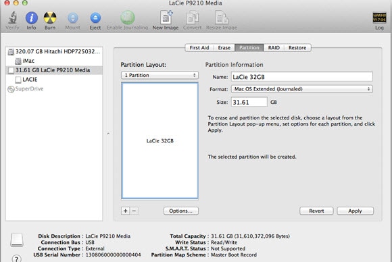
Task: Click the Enable Journaling icon
Action: click(128, 18)
